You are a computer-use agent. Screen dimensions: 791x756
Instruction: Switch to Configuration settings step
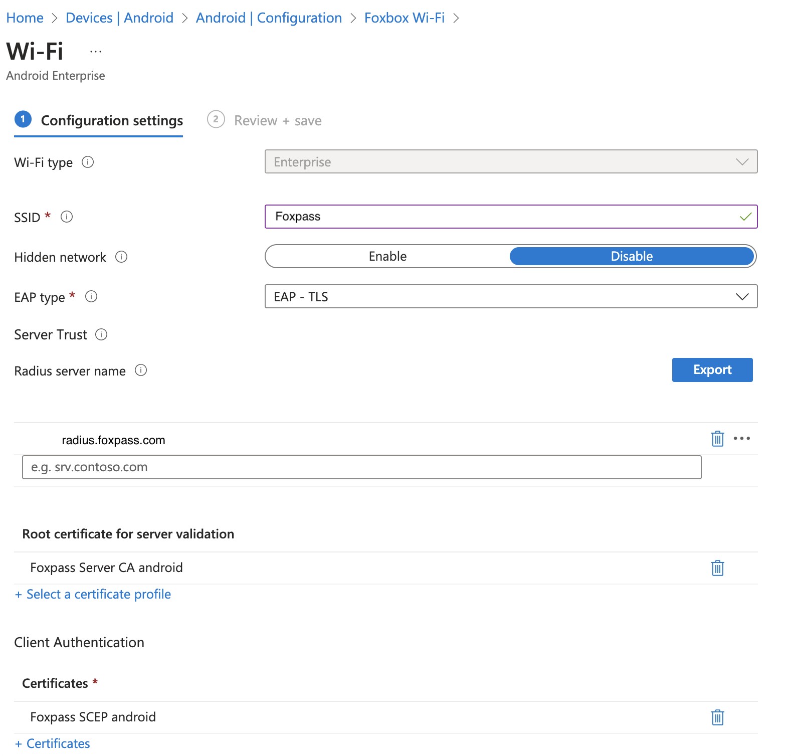[99, 121]
